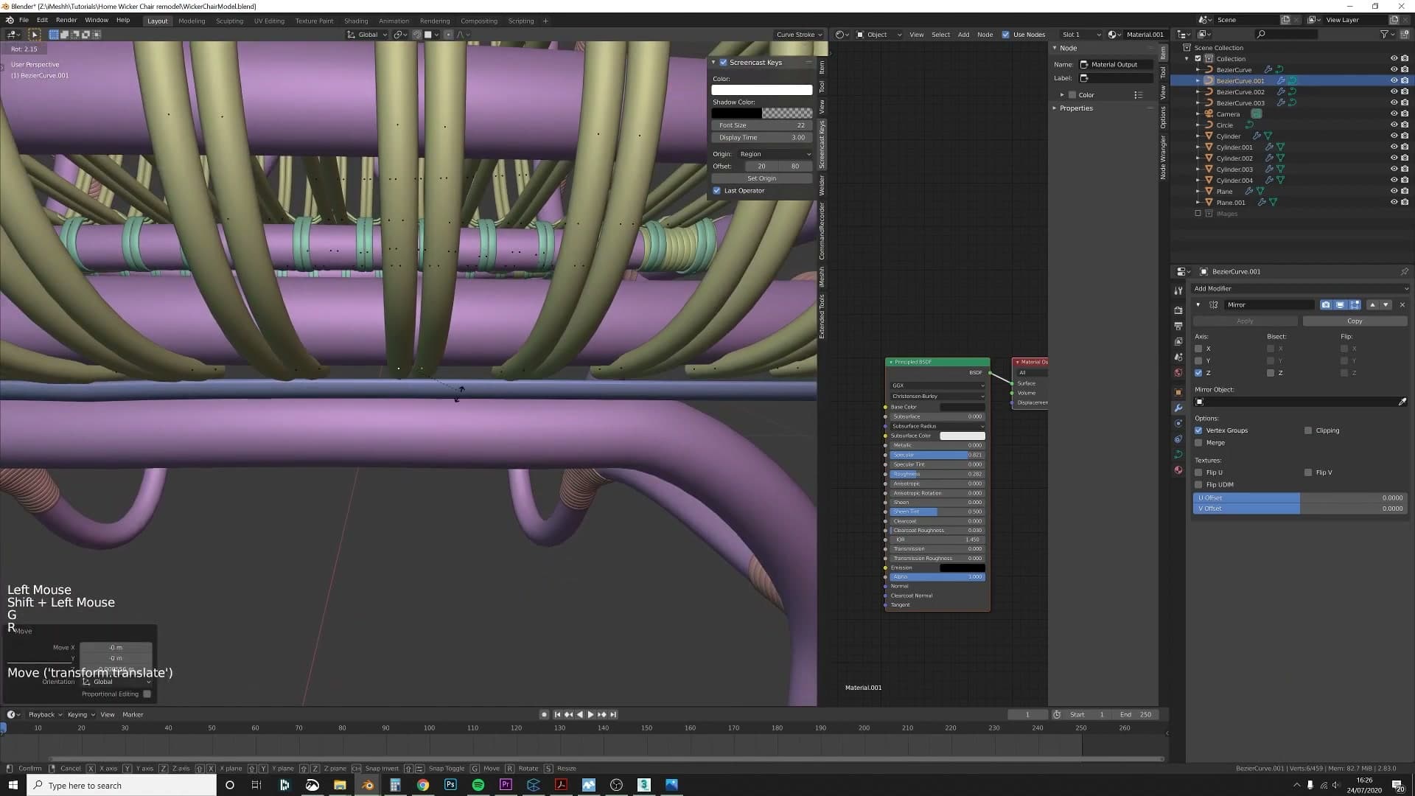This screenshot has height=796, width=1415.
Task: Click the Principled BSDF Roughness slider
Action: (937, 474)
